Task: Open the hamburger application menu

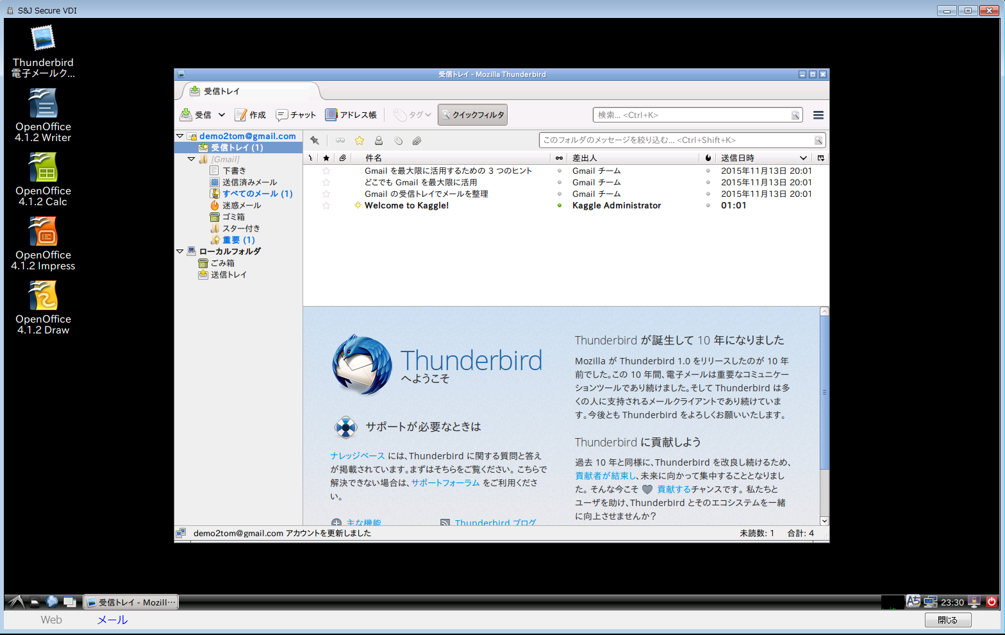Action: coord(818,115)
